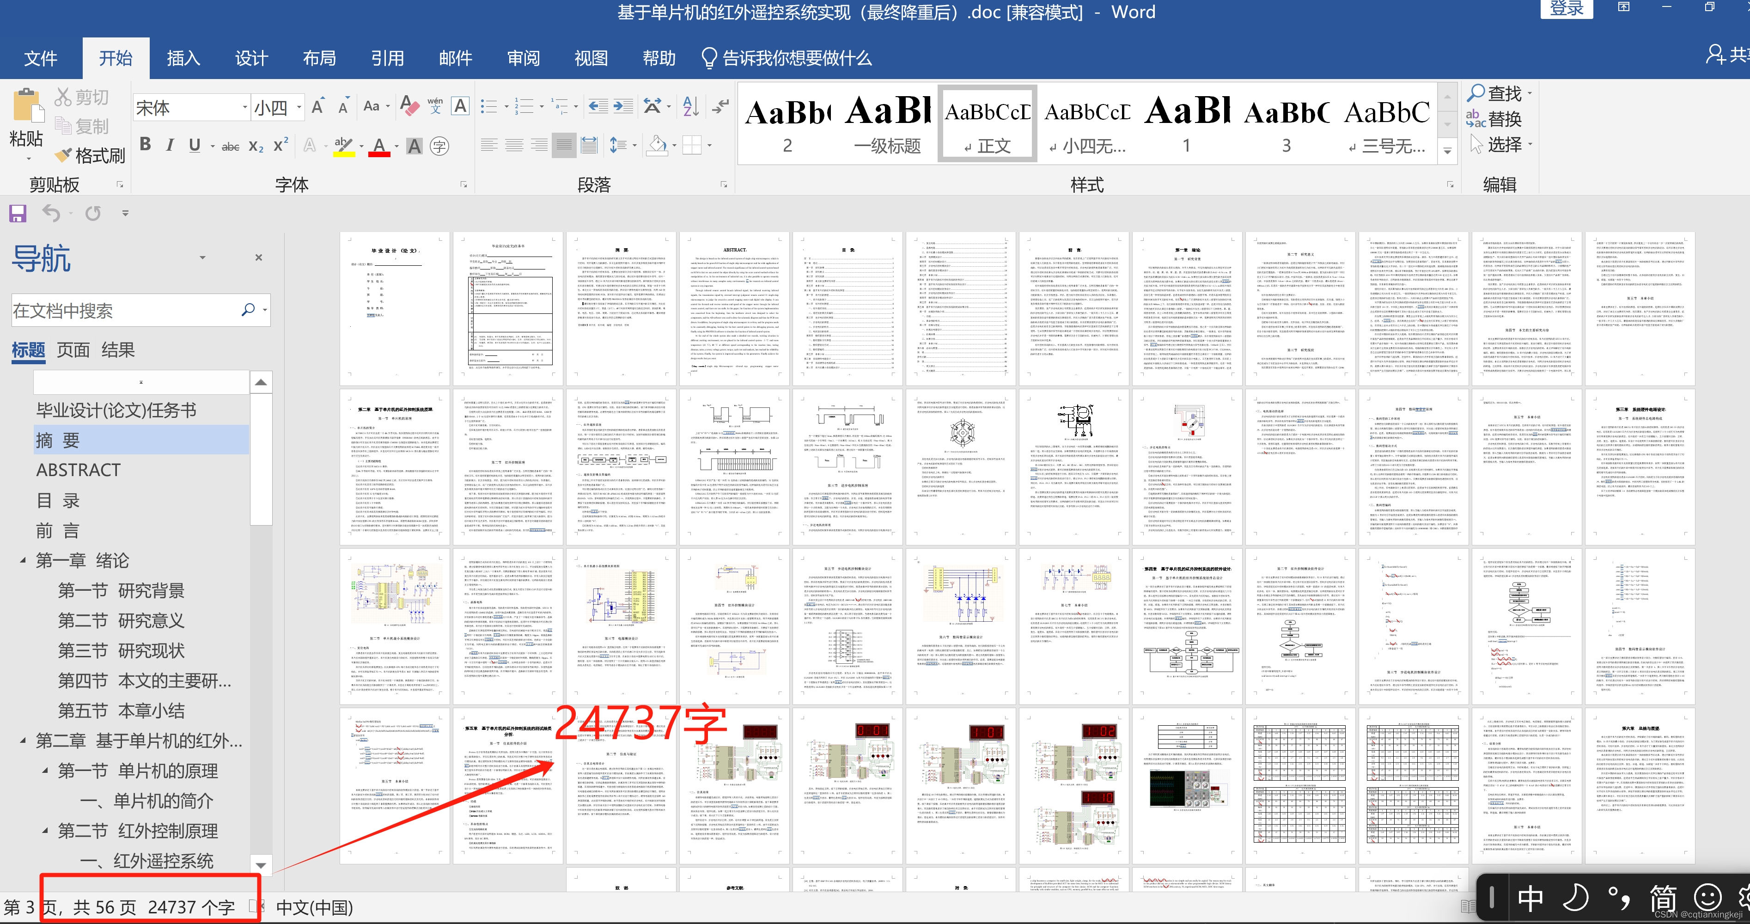1750x924 pixels.
Task: Toggle Underline formatting
Action: [194, 145]
